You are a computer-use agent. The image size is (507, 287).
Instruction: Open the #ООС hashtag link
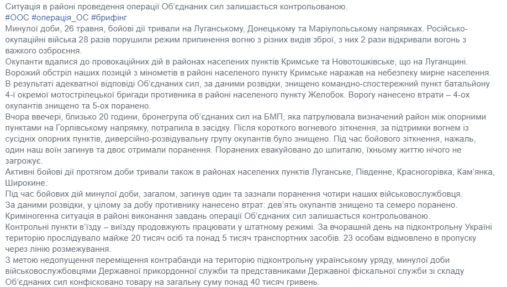15,17
